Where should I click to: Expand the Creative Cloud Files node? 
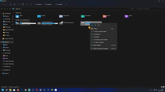tap(1, 39)
